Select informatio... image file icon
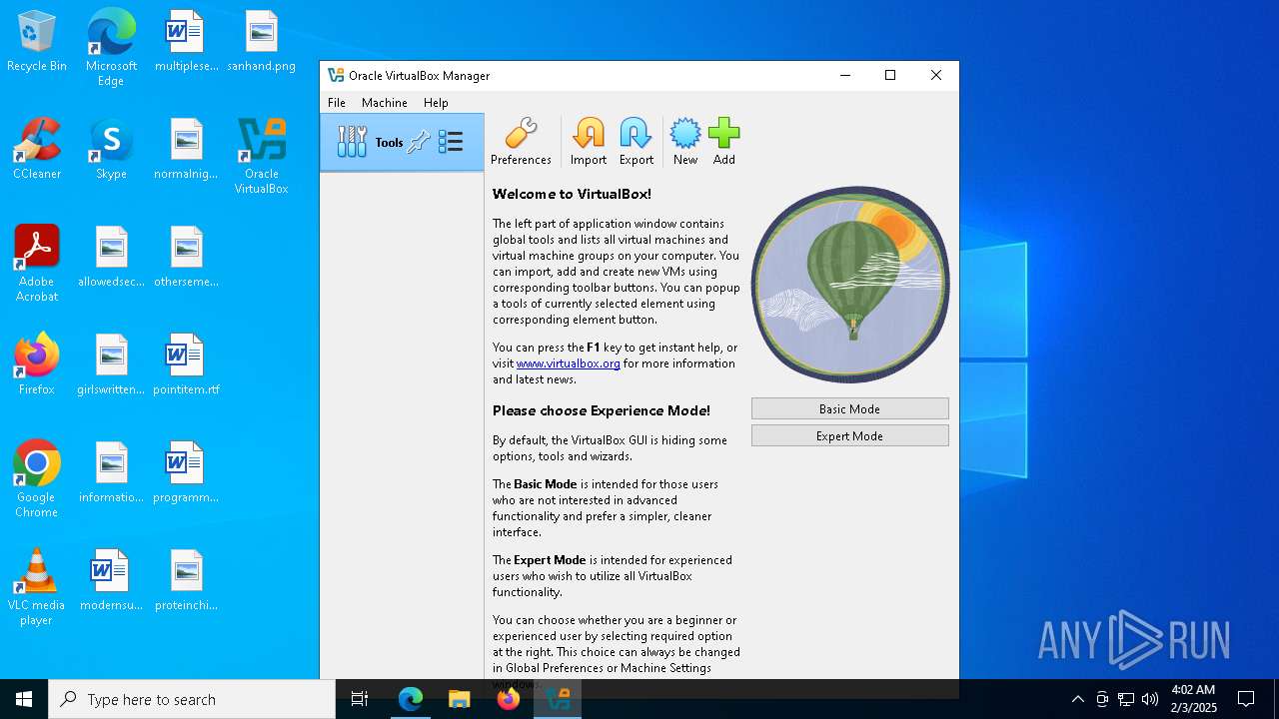1279x719 pixels. 111,473
